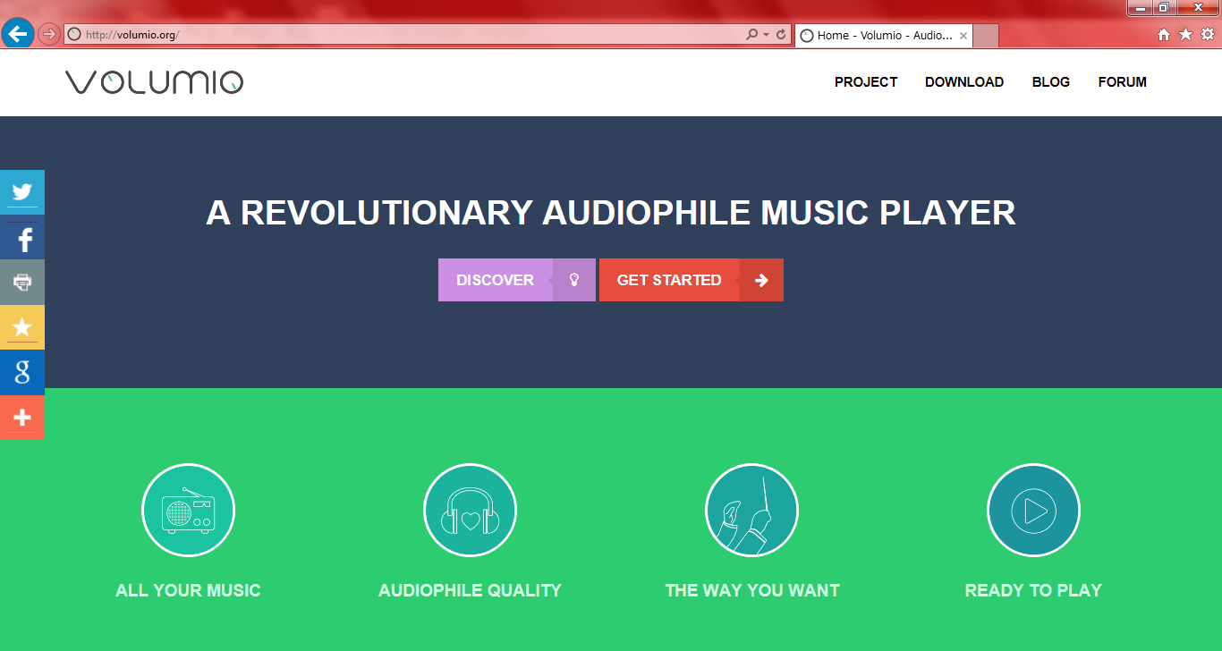
Task: Click the Facebook share icon
Action: click(x=22, y=238)
